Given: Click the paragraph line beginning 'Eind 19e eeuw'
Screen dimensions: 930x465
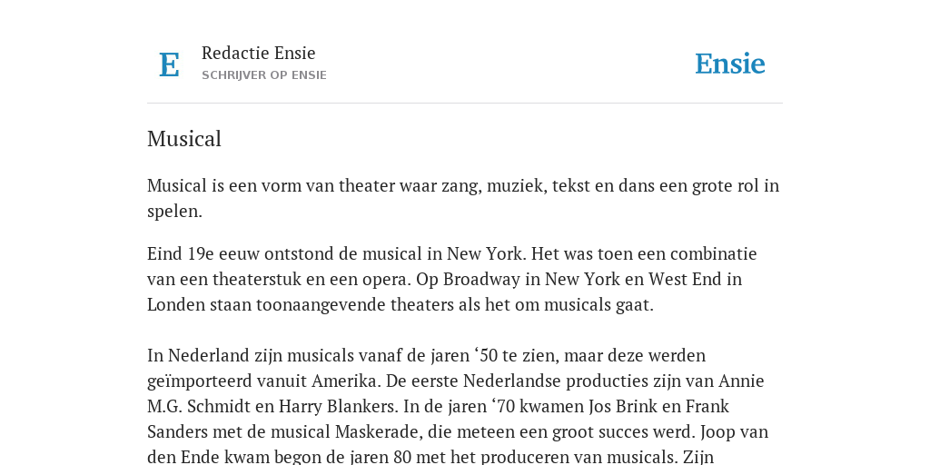Looking at the screenshot, I should coord(452,254).
